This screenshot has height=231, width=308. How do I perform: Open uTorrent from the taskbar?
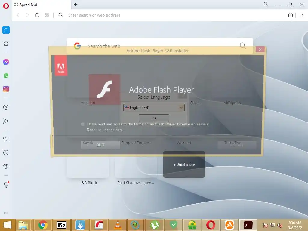tap(155, 225)
